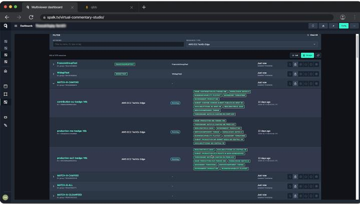360x204 pixels.
Task: Open a new browser tab
Action: tap(144, 7)
